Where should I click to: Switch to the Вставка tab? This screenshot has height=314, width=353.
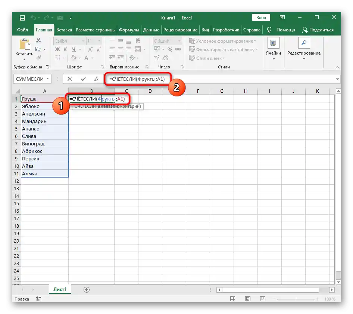pyautogui.click(x=64, y=30)
